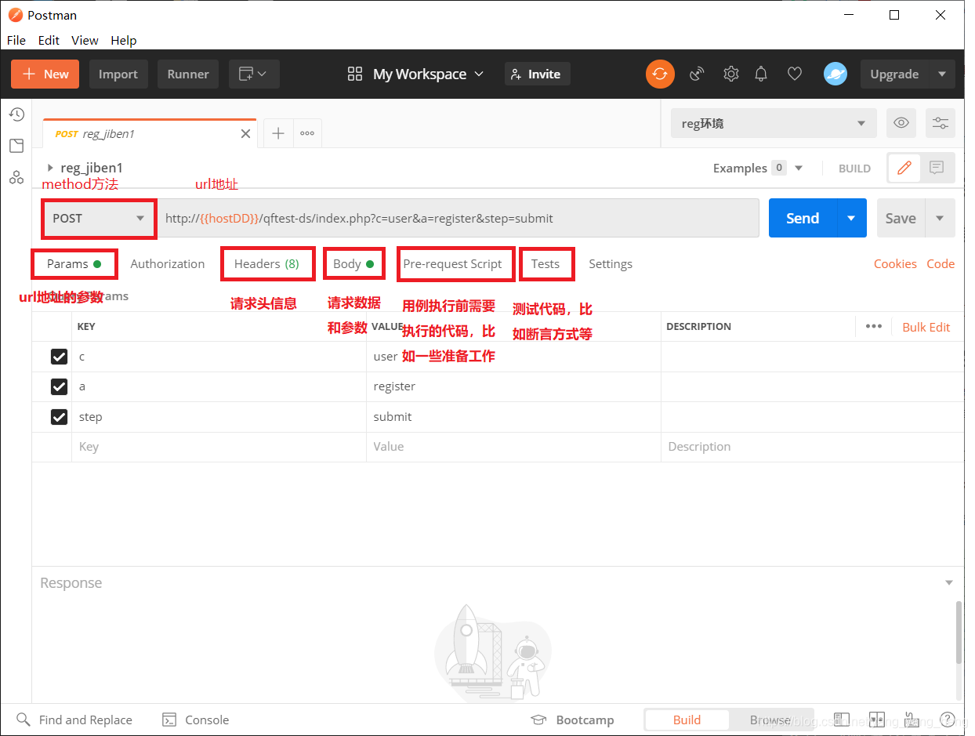Uncheck the 'a' parameter checkbox

coord(59,386)
